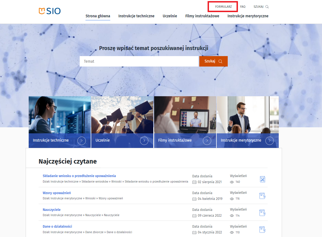Click the book-with-cursor icon beside "Nauczyciele"
This screenshot has width=322, height=237.
click(262, 213)
